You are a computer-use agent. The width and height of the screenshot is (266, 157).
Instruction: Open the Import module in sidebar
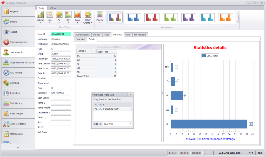point(18,22)
